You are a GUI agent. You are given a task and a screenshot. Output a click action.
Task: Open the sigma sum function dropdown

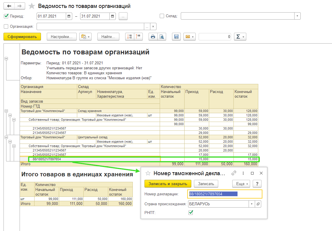[240, 37]
